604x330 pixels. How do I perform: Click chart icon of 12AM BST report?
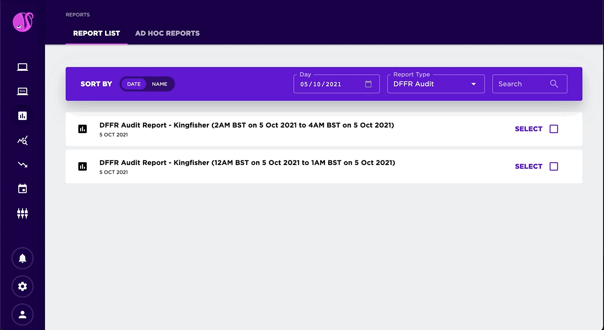83,166
